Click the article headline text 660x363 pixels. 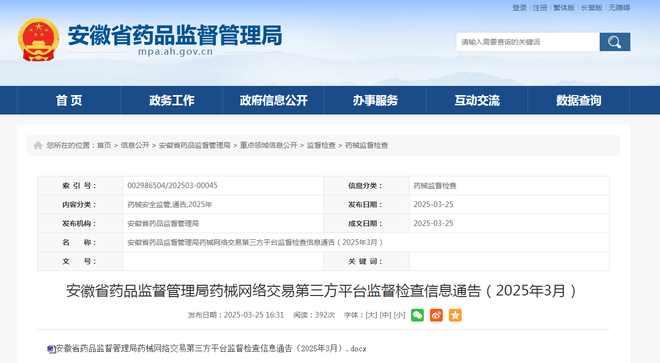323,291
